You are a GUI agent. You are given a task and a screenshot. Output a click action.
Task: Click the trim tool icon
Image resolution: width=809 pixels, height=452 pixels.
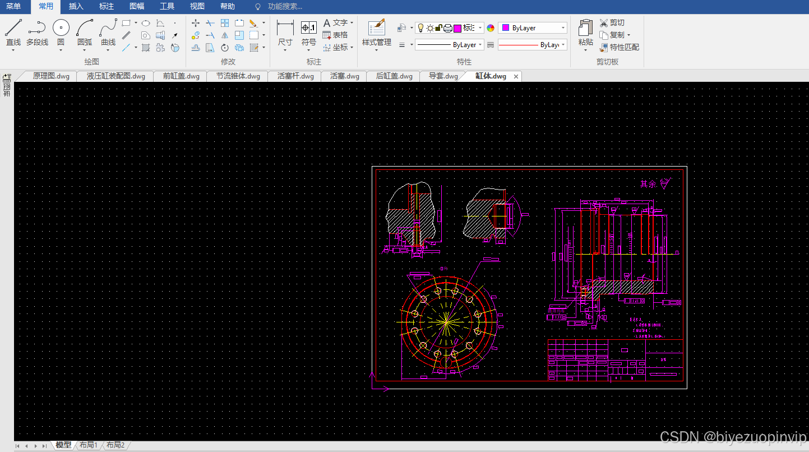(210, 23)
